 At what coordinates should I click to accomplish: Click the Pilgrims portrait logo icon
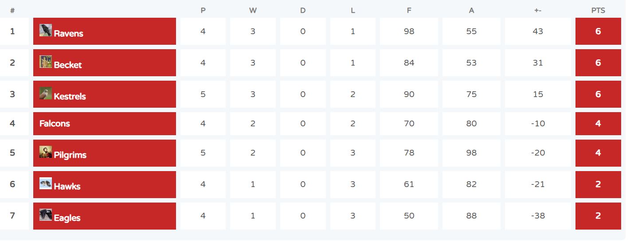(x=46, y=152)
